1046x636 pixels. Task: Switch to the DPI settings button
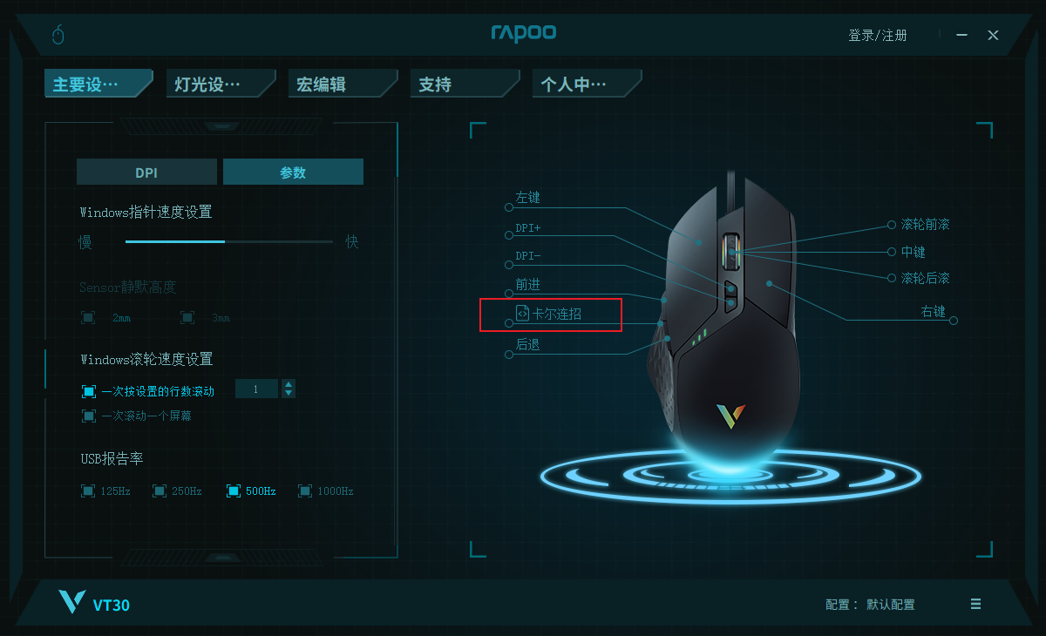click(x=146, y=172)
